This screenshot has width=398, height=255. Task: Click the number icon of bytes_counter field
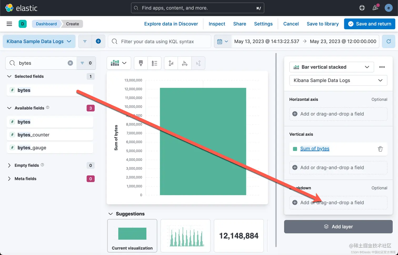[x=12, y=135]
